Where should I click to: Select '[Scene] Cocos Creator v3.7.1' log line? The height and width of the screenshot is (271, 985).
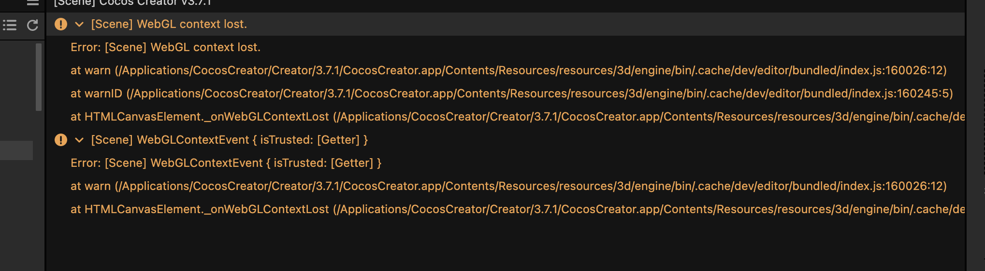click(x=132, y=3)
